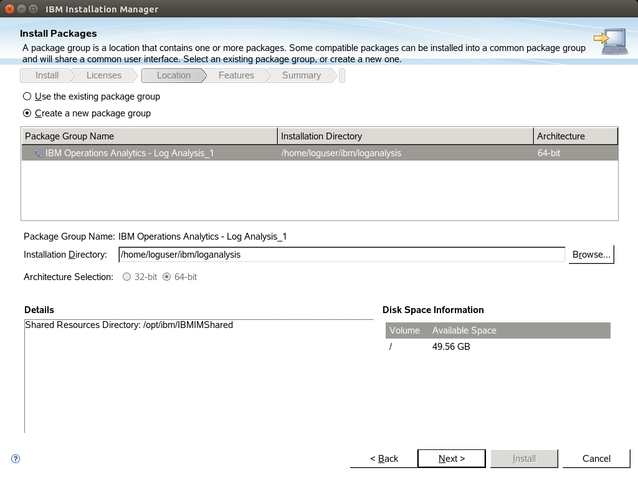This screenshot has height=478, width=638.
Task: Open the help icon at bottom left
Action: click(16, 459)
